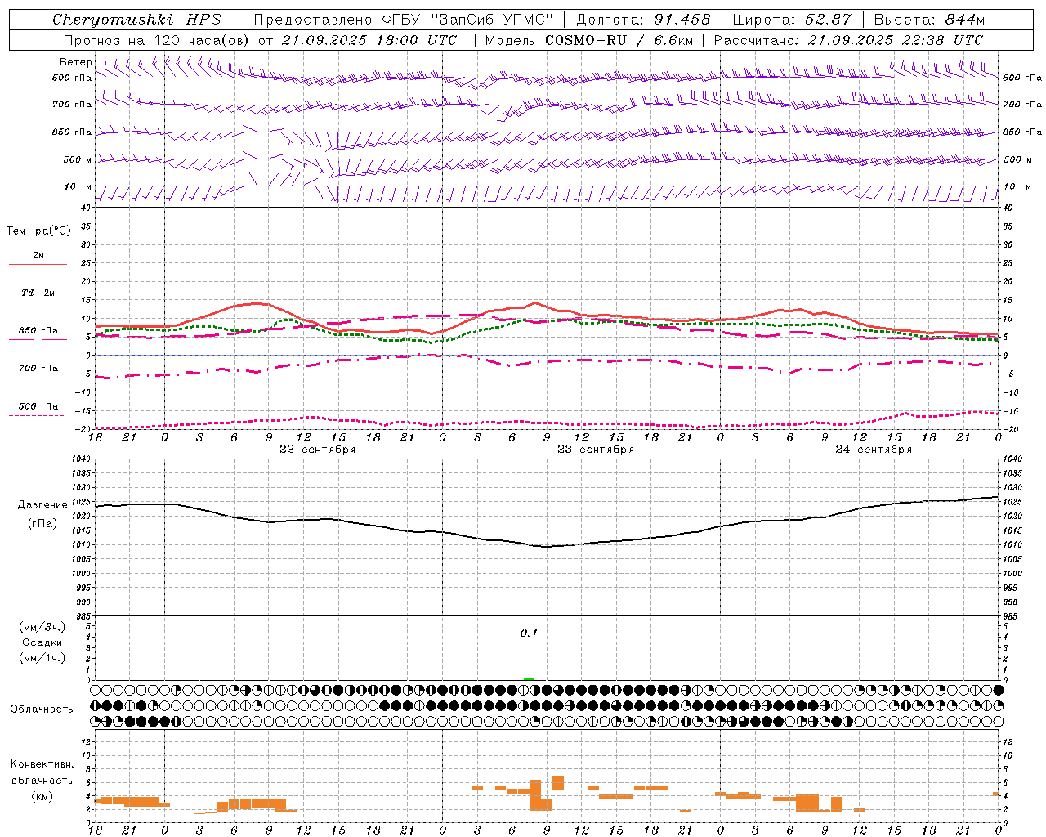The image size is (1046, 837).
Task: Click the Долгота: 91.458 value
Action: [643, 20]
